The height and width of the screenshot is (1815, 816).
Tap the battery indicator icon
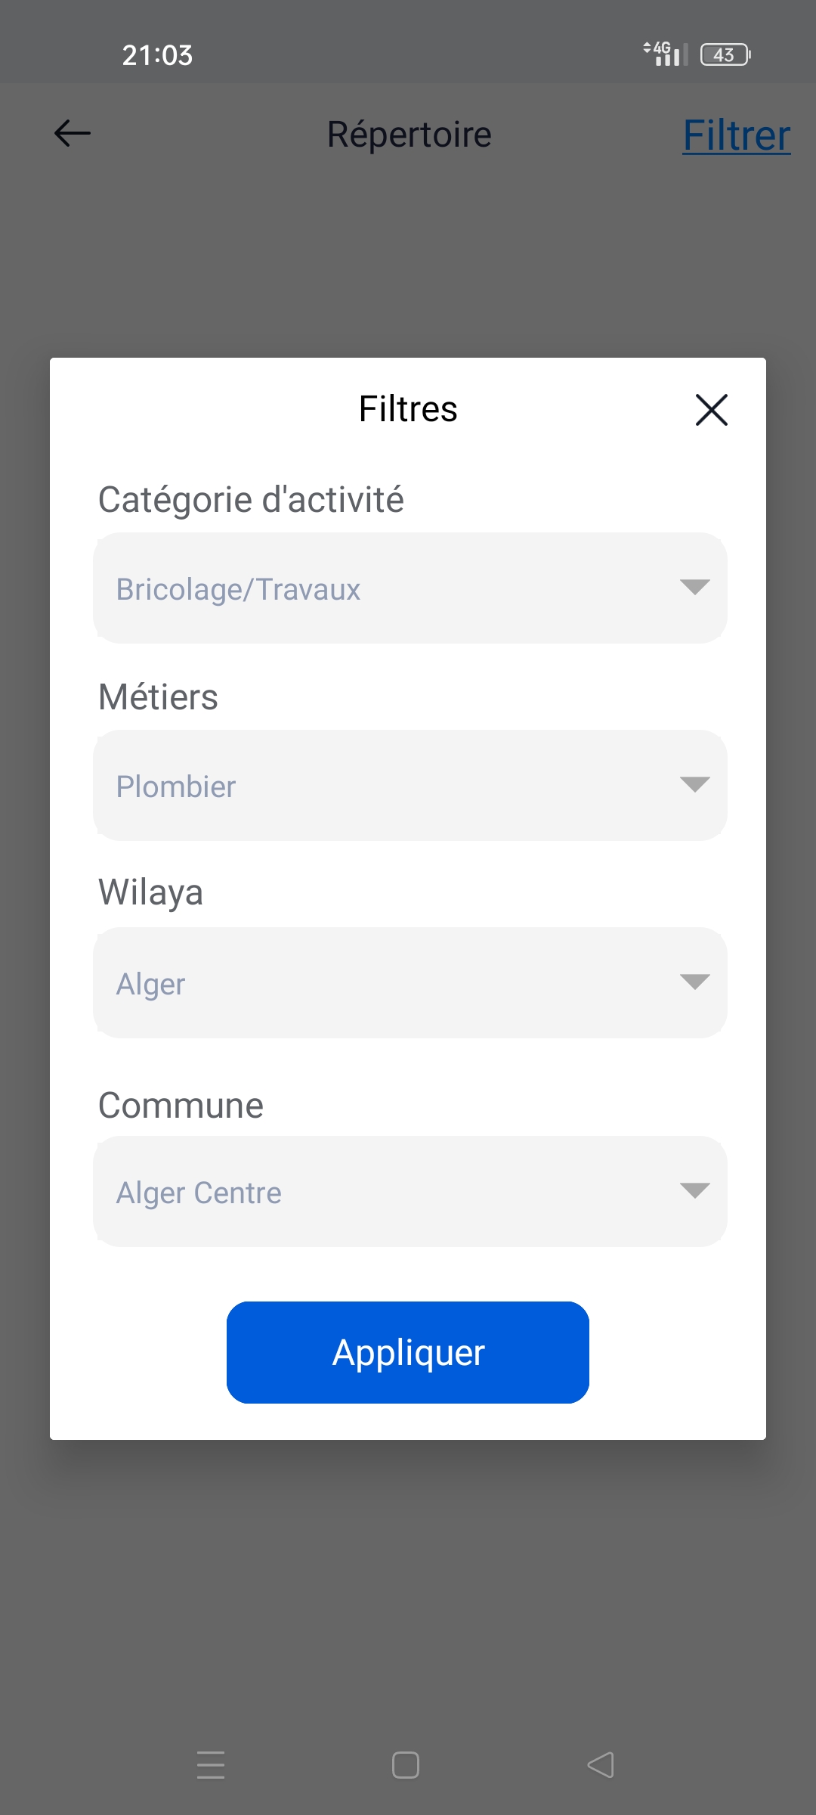pos(725,54)
